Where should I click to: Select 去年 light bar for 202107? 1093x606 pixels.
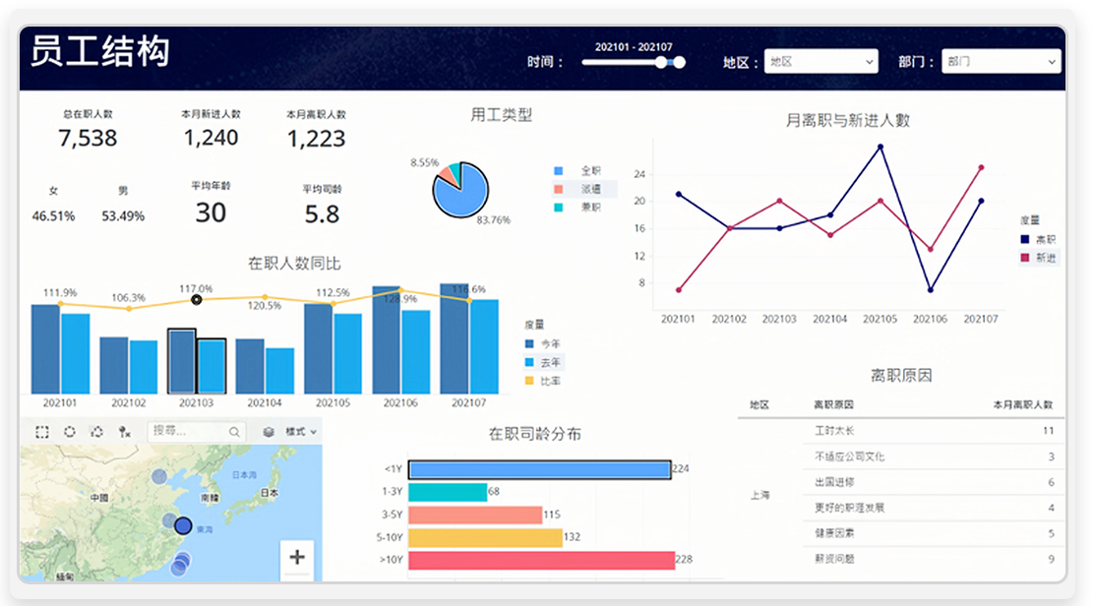484,346
